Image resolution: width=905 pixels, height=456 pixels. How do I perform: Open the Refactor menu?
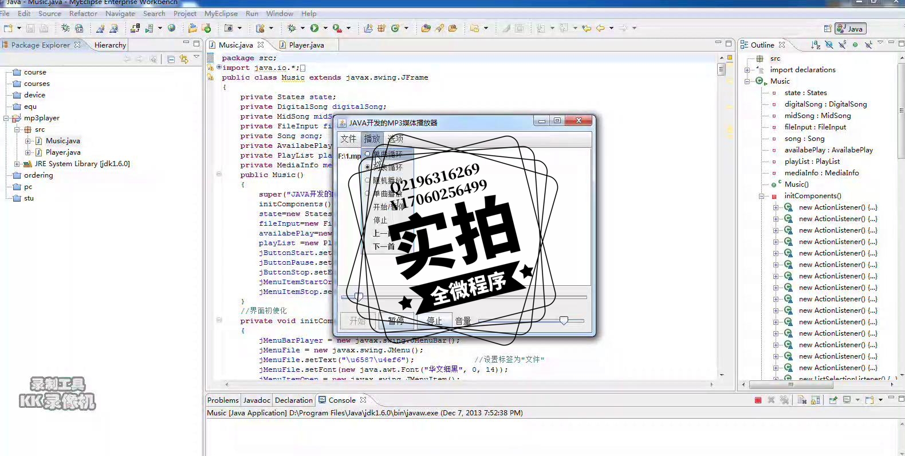point(83,13)
